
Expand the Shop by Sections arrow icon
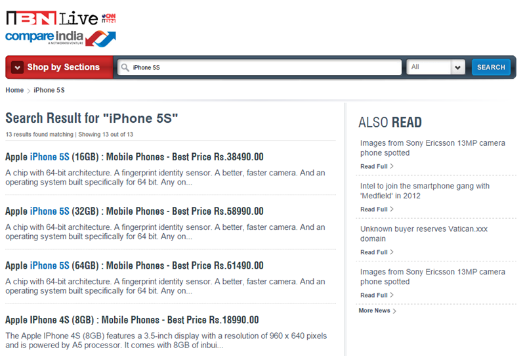point(17,68)
